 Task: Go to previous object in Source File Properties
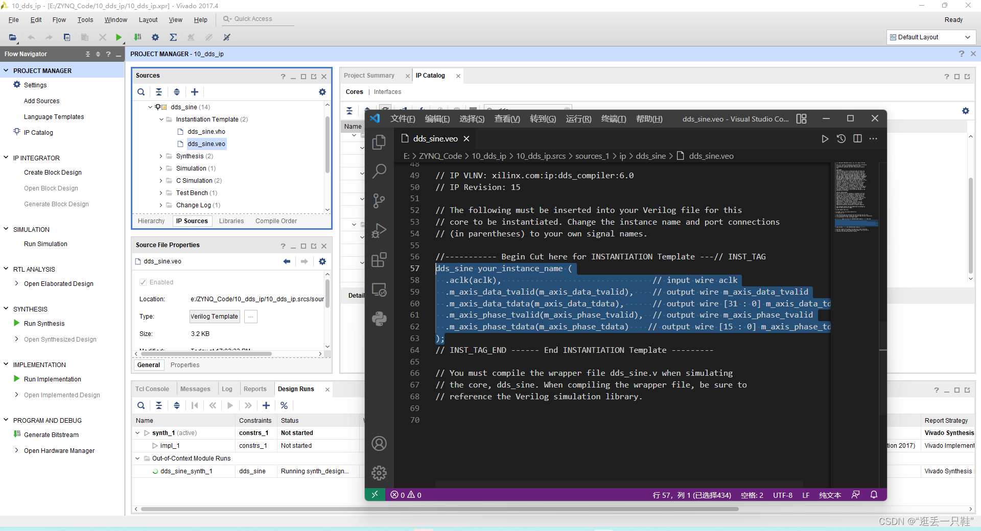287,261
